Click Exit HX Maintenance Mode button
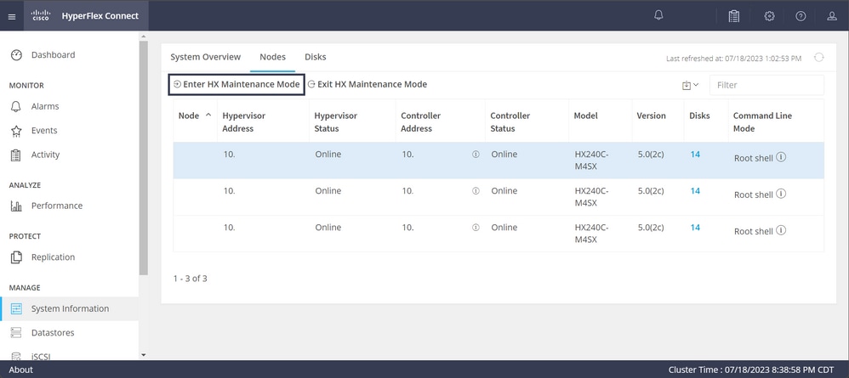The image size is (849, 378). coord(368,84)
